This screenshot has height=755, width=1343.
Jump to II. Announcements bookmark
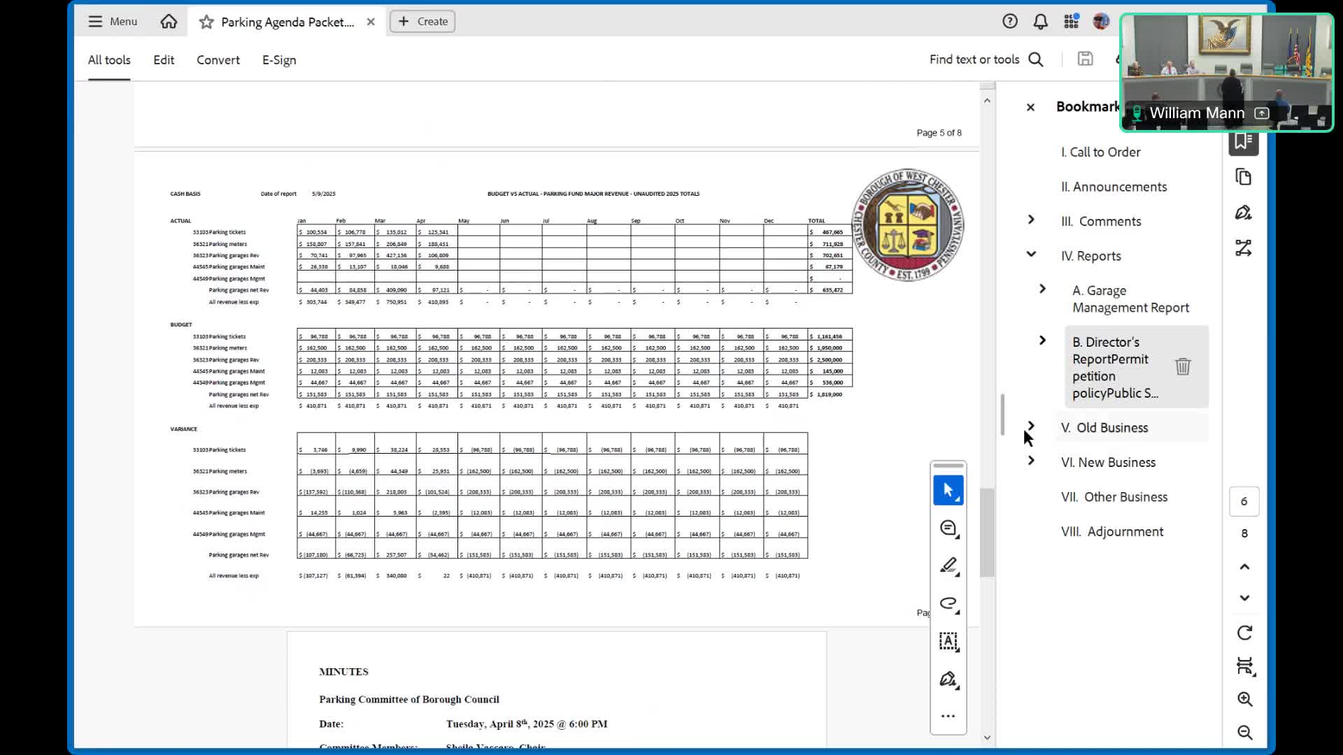(x=1114, y=187)
